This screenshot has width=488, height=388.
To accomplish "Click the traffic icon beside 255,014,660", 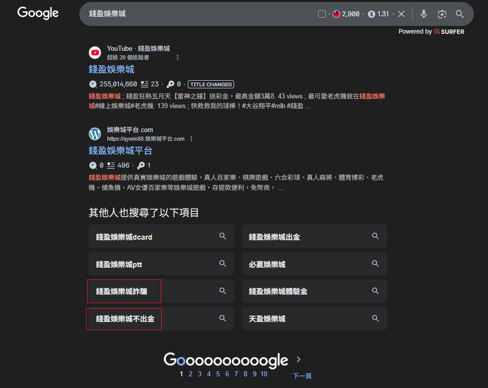I will (x=93, y=84).
